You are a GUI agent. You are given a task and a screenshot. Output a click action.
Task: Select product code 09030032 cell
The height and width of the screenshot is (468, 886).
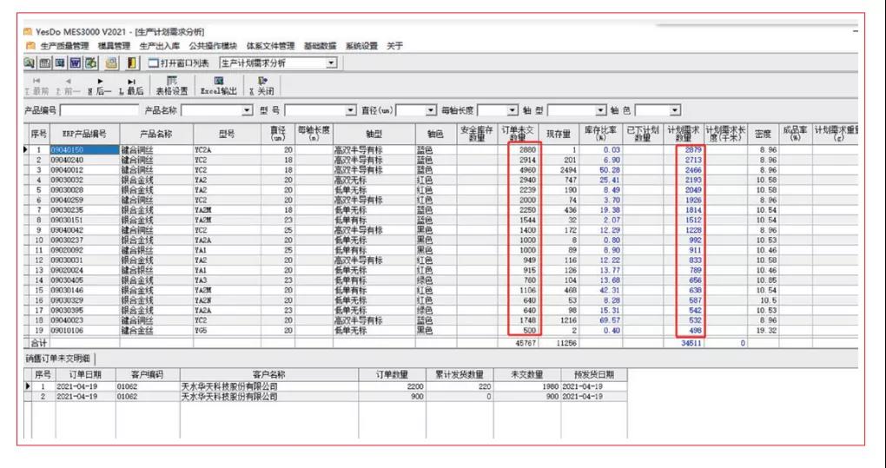pos(85,180)
